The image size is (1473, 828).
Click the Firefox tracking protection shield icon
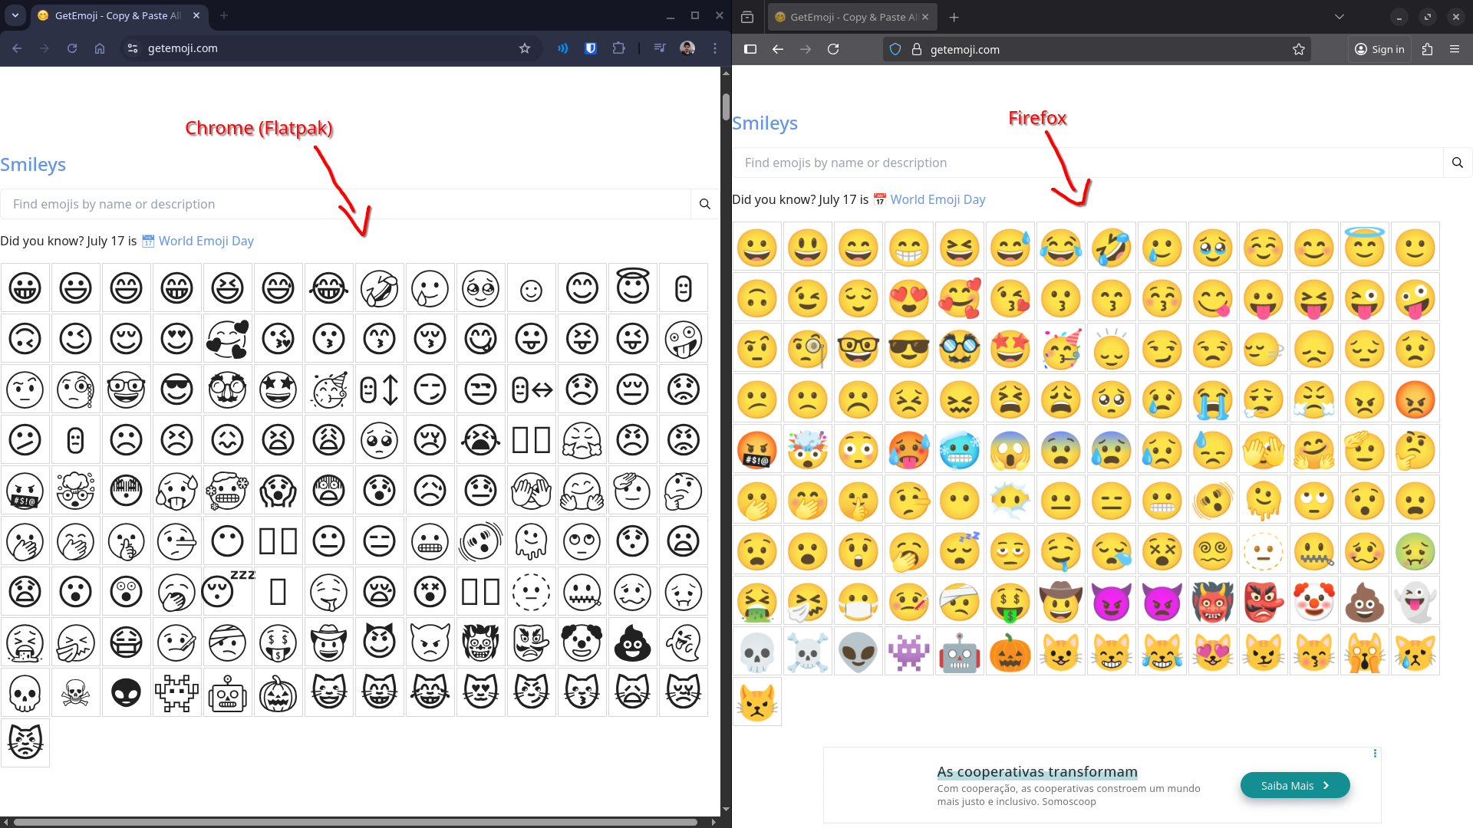895,49
